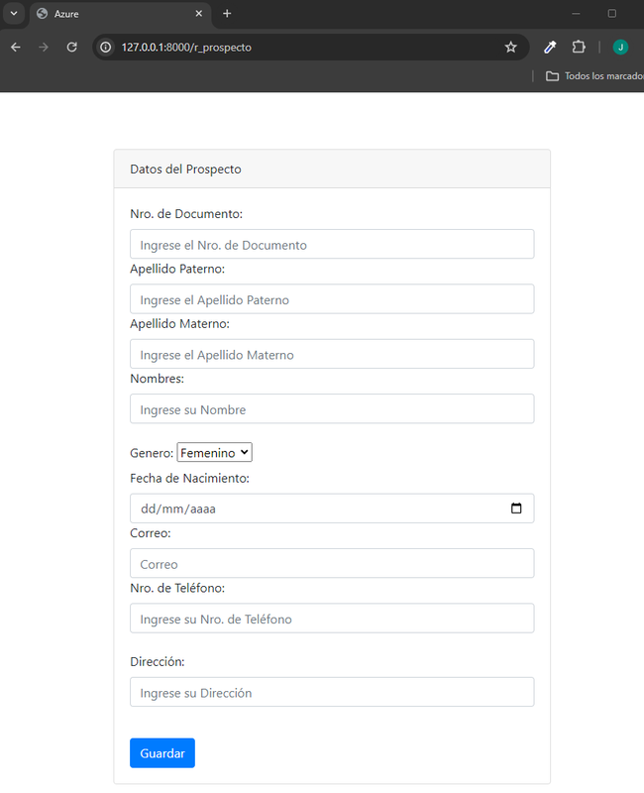The image size is (644, 793).
Task: Open the tab search chevron at top left
Action: [14, 14]
